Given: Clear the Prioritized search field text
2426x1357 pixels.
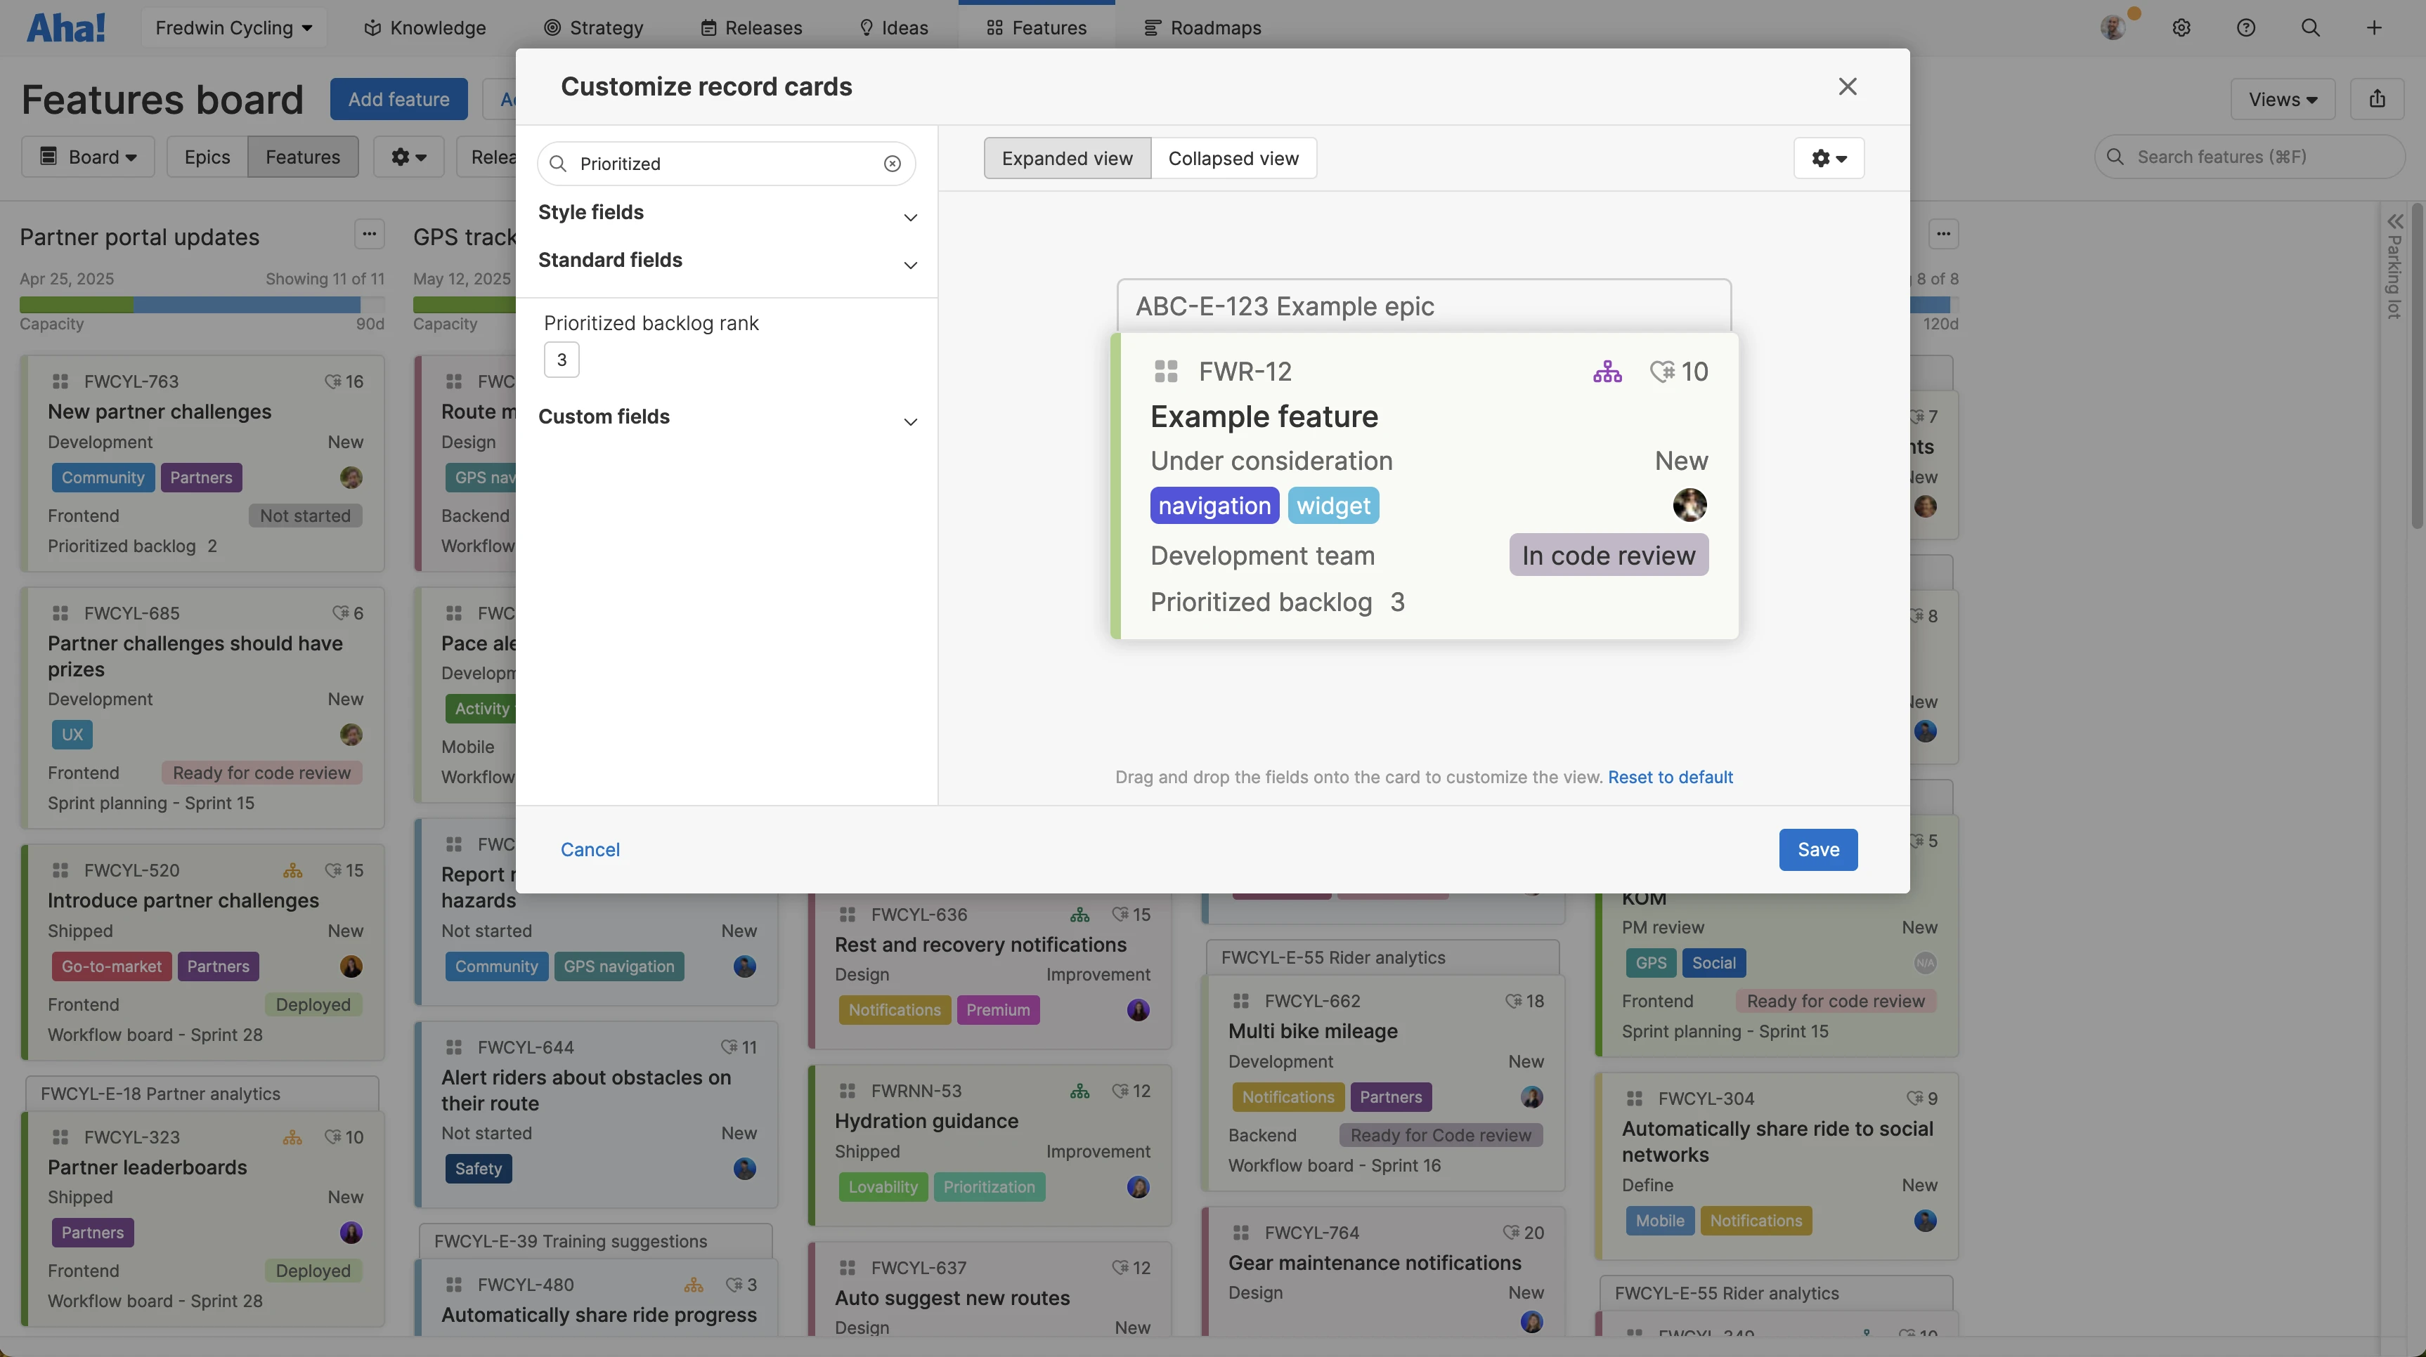Looking at the screenshot, I should click(892, 164).
